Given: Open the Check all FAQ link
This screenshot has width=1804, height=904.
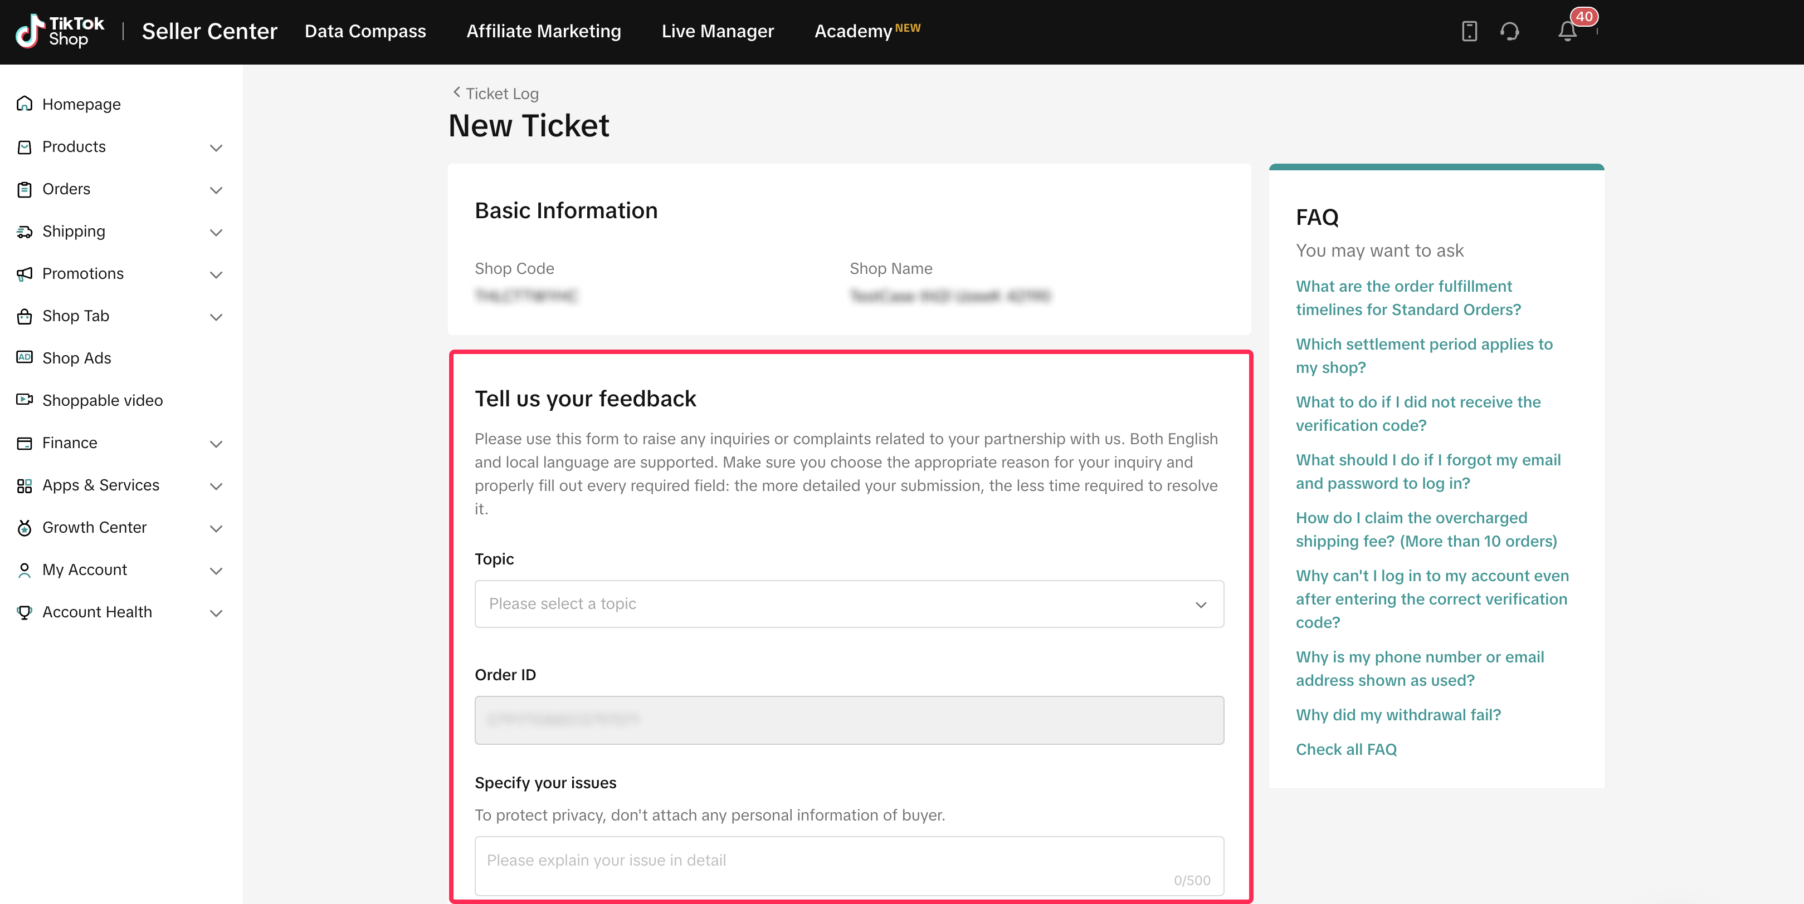Looking at the screenshot, I should (1345, 749).
